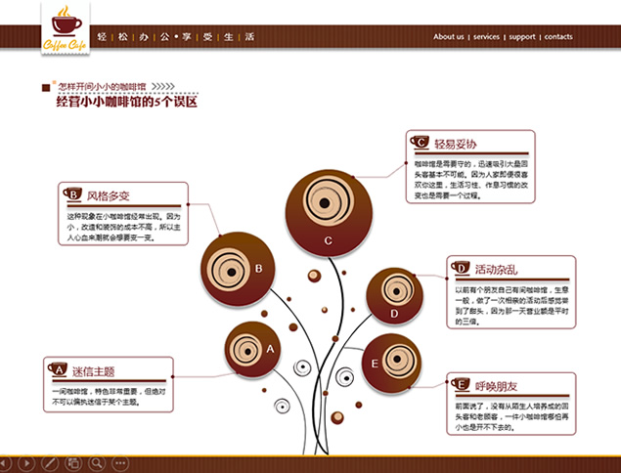Click the coffee cup icon marked E
This screenshot has width=621, height=473.
pos(461,384)
